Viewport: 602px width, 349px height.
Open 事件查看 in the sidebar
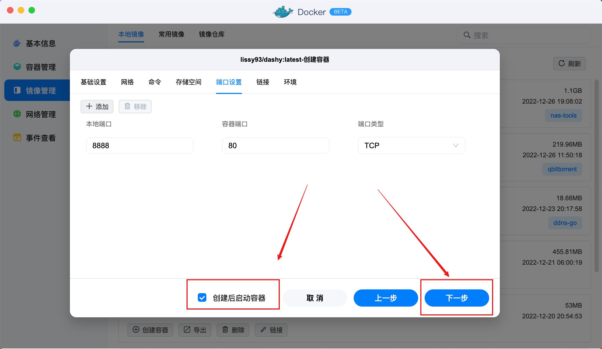coord(40,138)
